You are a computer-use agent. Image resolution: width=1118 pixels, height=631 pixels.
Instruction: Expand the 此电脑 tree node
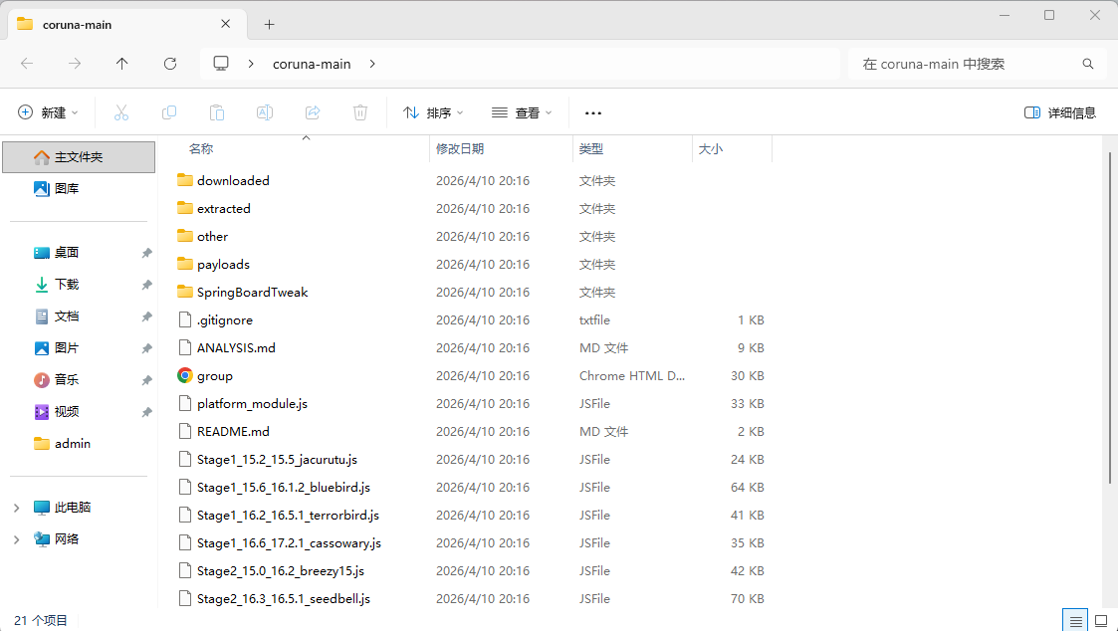point(16,508)
